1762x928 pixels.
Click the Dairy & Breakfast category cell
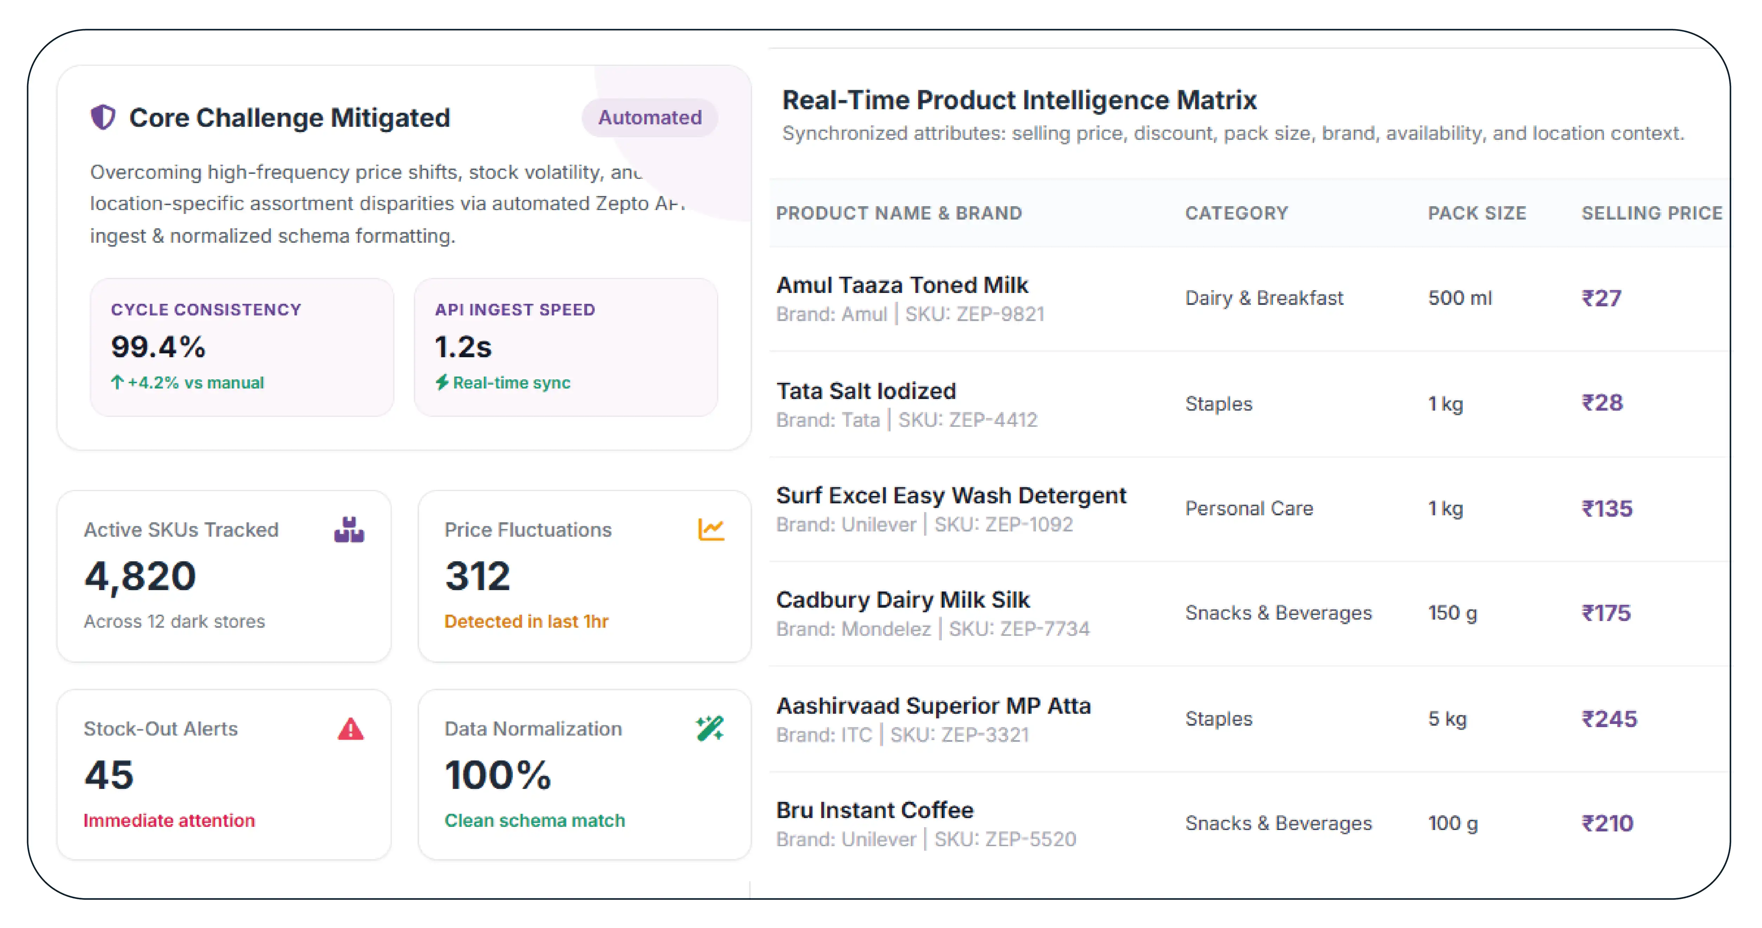1264,298
